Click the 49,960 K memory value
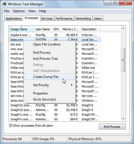This screenshot has height=144, width=134. [72, 35]
